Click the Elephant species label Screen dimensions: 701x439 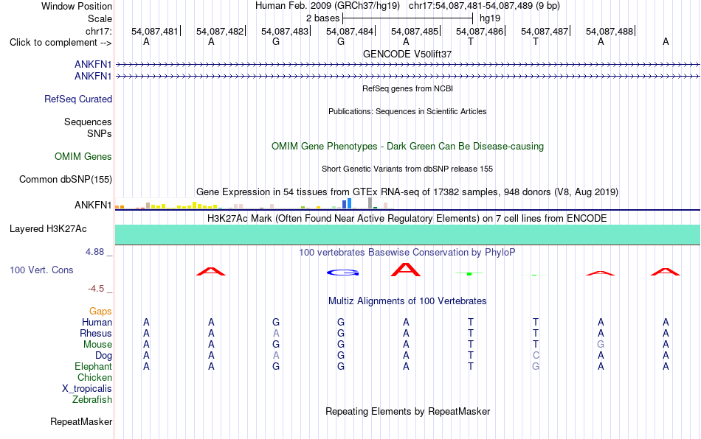(93, 366)
